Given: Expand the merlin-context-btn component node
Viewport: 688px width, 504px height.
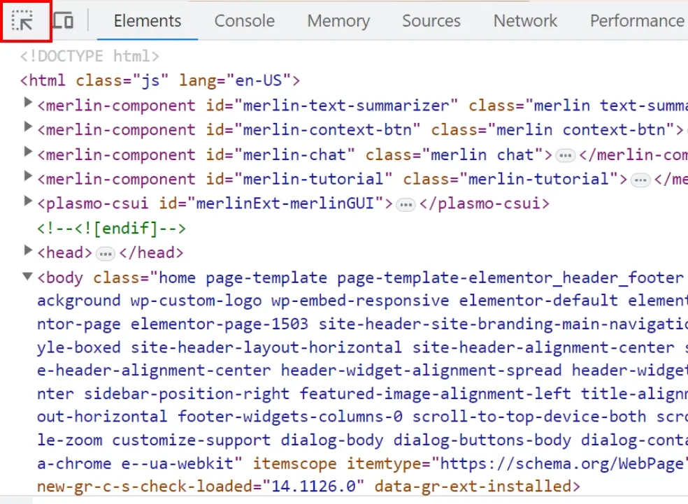Looking at the screenshot, I should tap(28, 127).
